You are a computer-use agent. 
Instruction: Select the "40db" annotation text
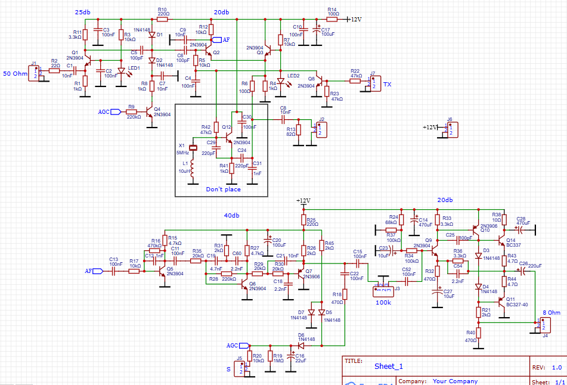(x=231, y=215)
